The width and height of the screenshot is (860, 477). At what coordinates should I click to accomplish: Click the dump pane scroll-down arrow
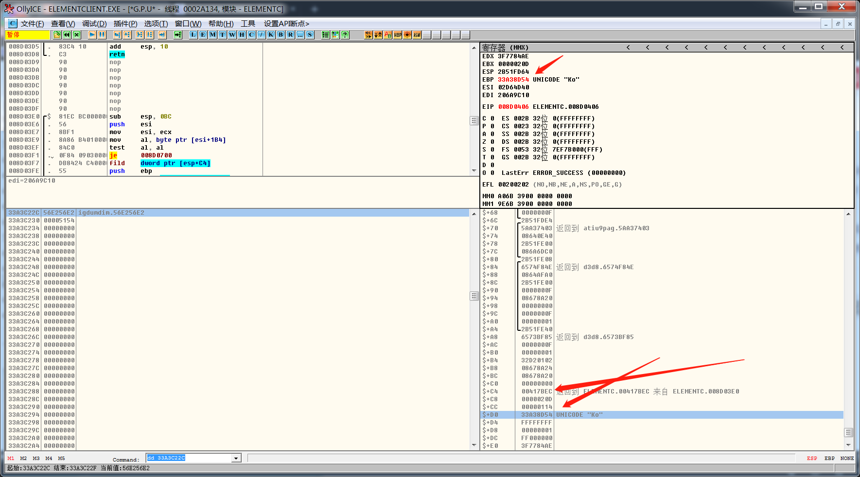click(x=474, y=445)
